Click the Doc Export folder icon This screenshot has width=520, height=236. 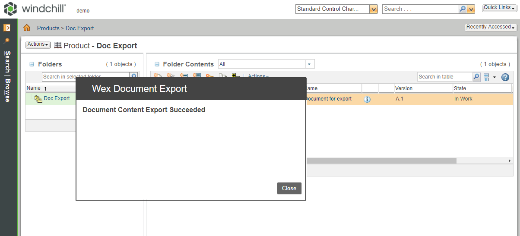[38, 99]
